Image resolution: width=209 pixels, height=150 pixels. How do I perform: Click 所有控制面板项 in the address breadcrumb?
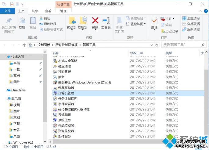click(x=67, y=45)
